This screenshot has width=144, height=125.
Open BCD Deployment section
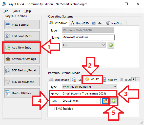click(22, 82)
